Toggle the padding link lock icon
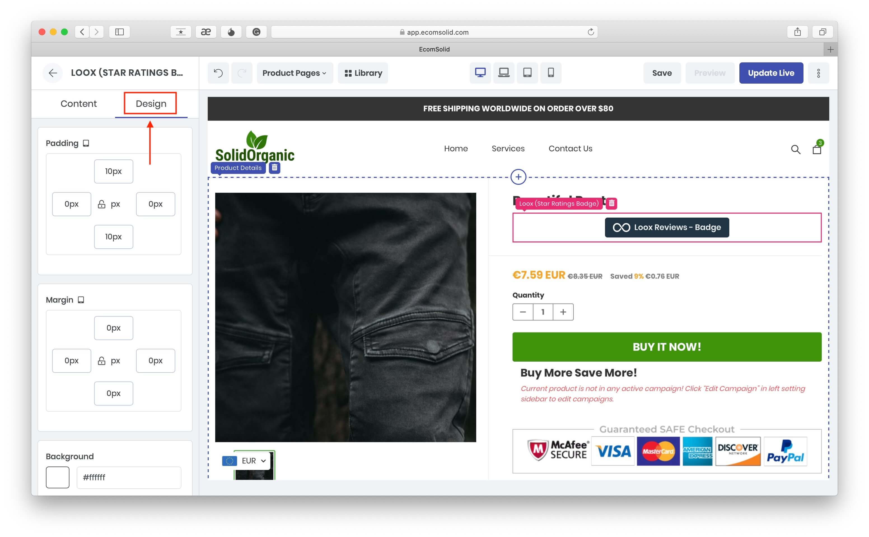Image resolution: width=869 pixels, height=537 pixels. point(102,204)
